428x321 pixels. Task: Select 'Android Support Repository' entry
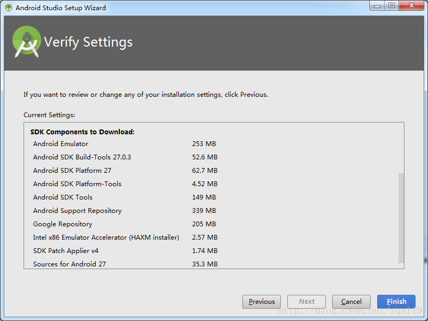77,211
